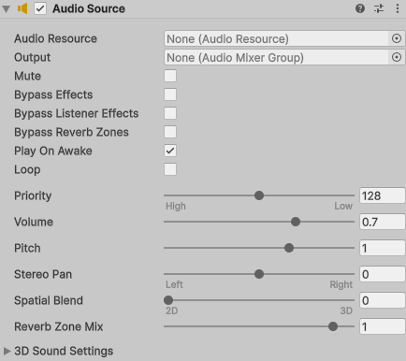Open Audio Source help reference icon
This screenshot has height=361, width=406.
[x=360, y=8]
